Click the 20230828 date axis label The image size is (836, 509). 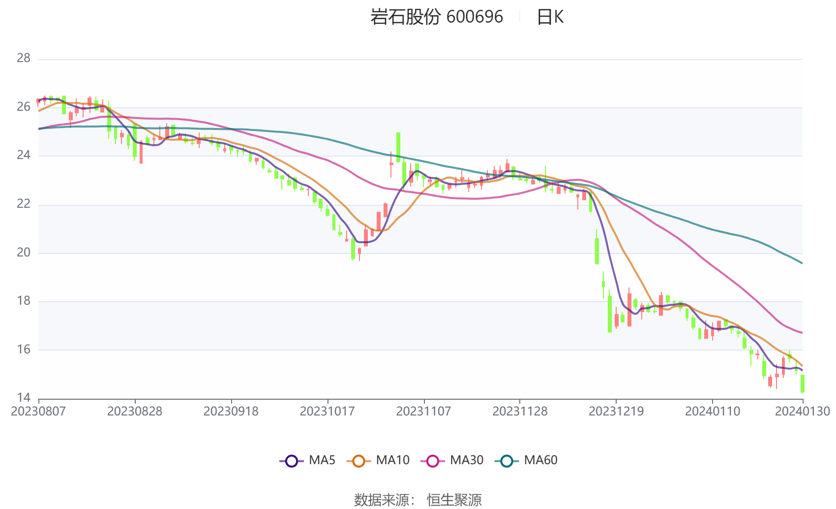[135, 412]
